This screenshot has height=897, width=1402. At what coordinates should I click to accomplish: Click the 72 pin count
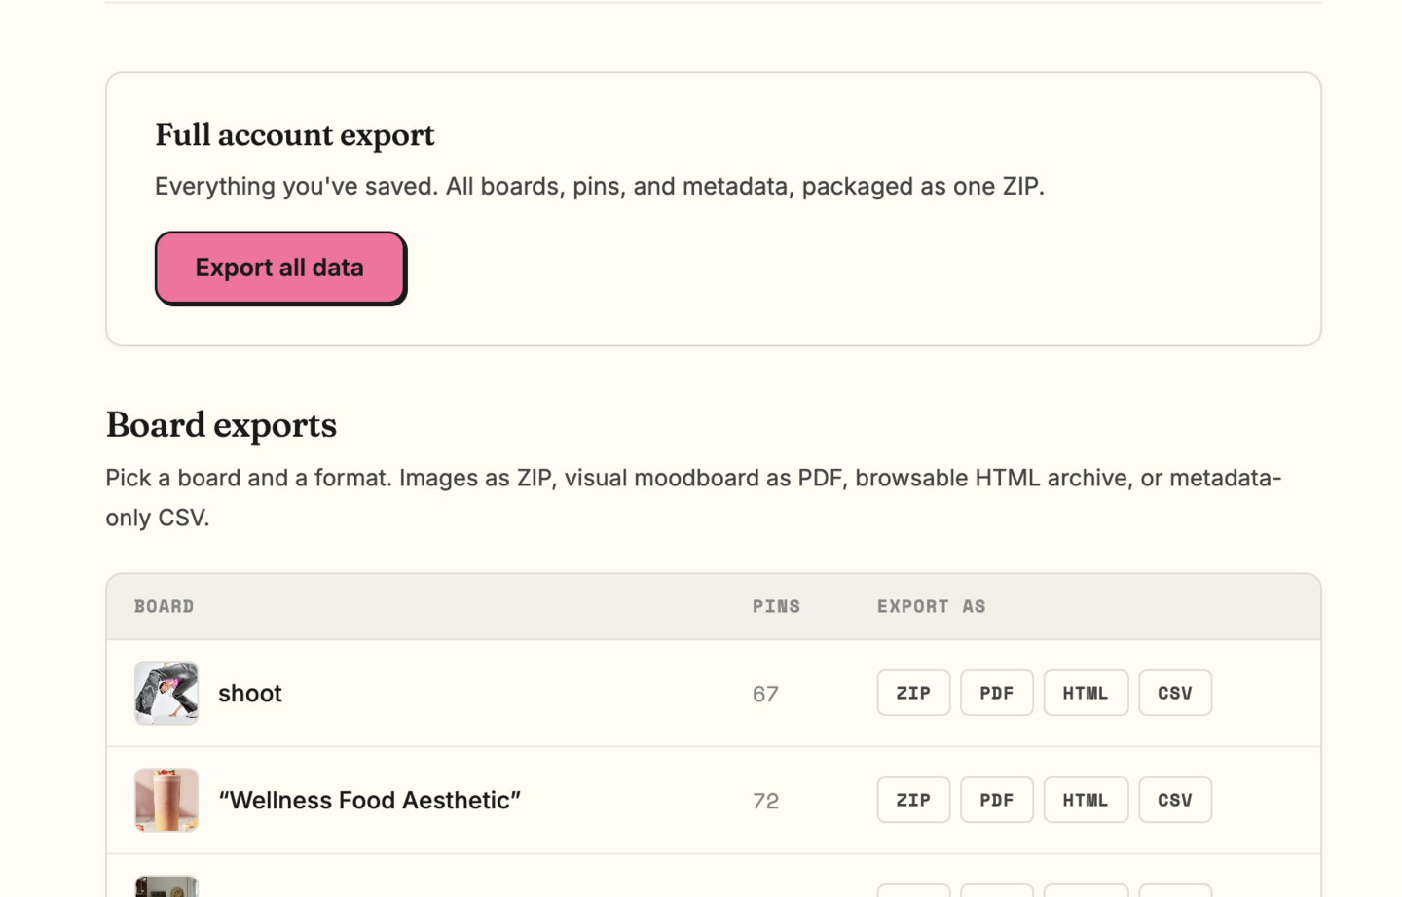point(765,801)
